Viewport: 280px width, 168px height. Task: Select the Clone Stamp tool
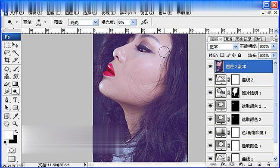pos(6,76)
